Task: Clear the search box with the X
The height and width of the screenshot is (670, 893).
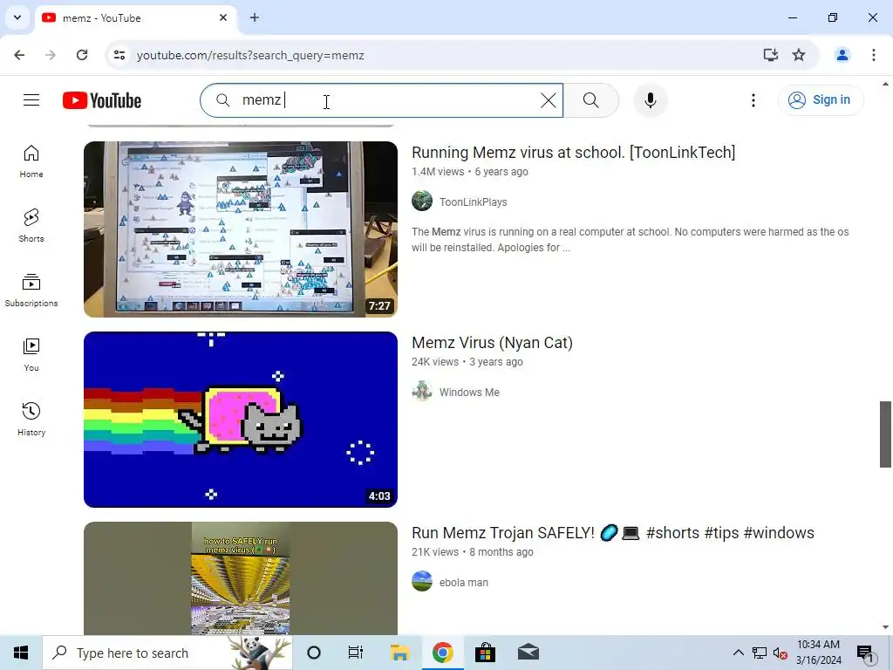Action: tap(548, 100)
